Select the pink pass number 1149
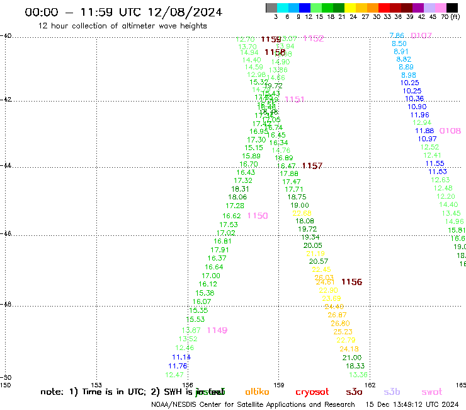This screenshot has height=410, width=466. 217,330
